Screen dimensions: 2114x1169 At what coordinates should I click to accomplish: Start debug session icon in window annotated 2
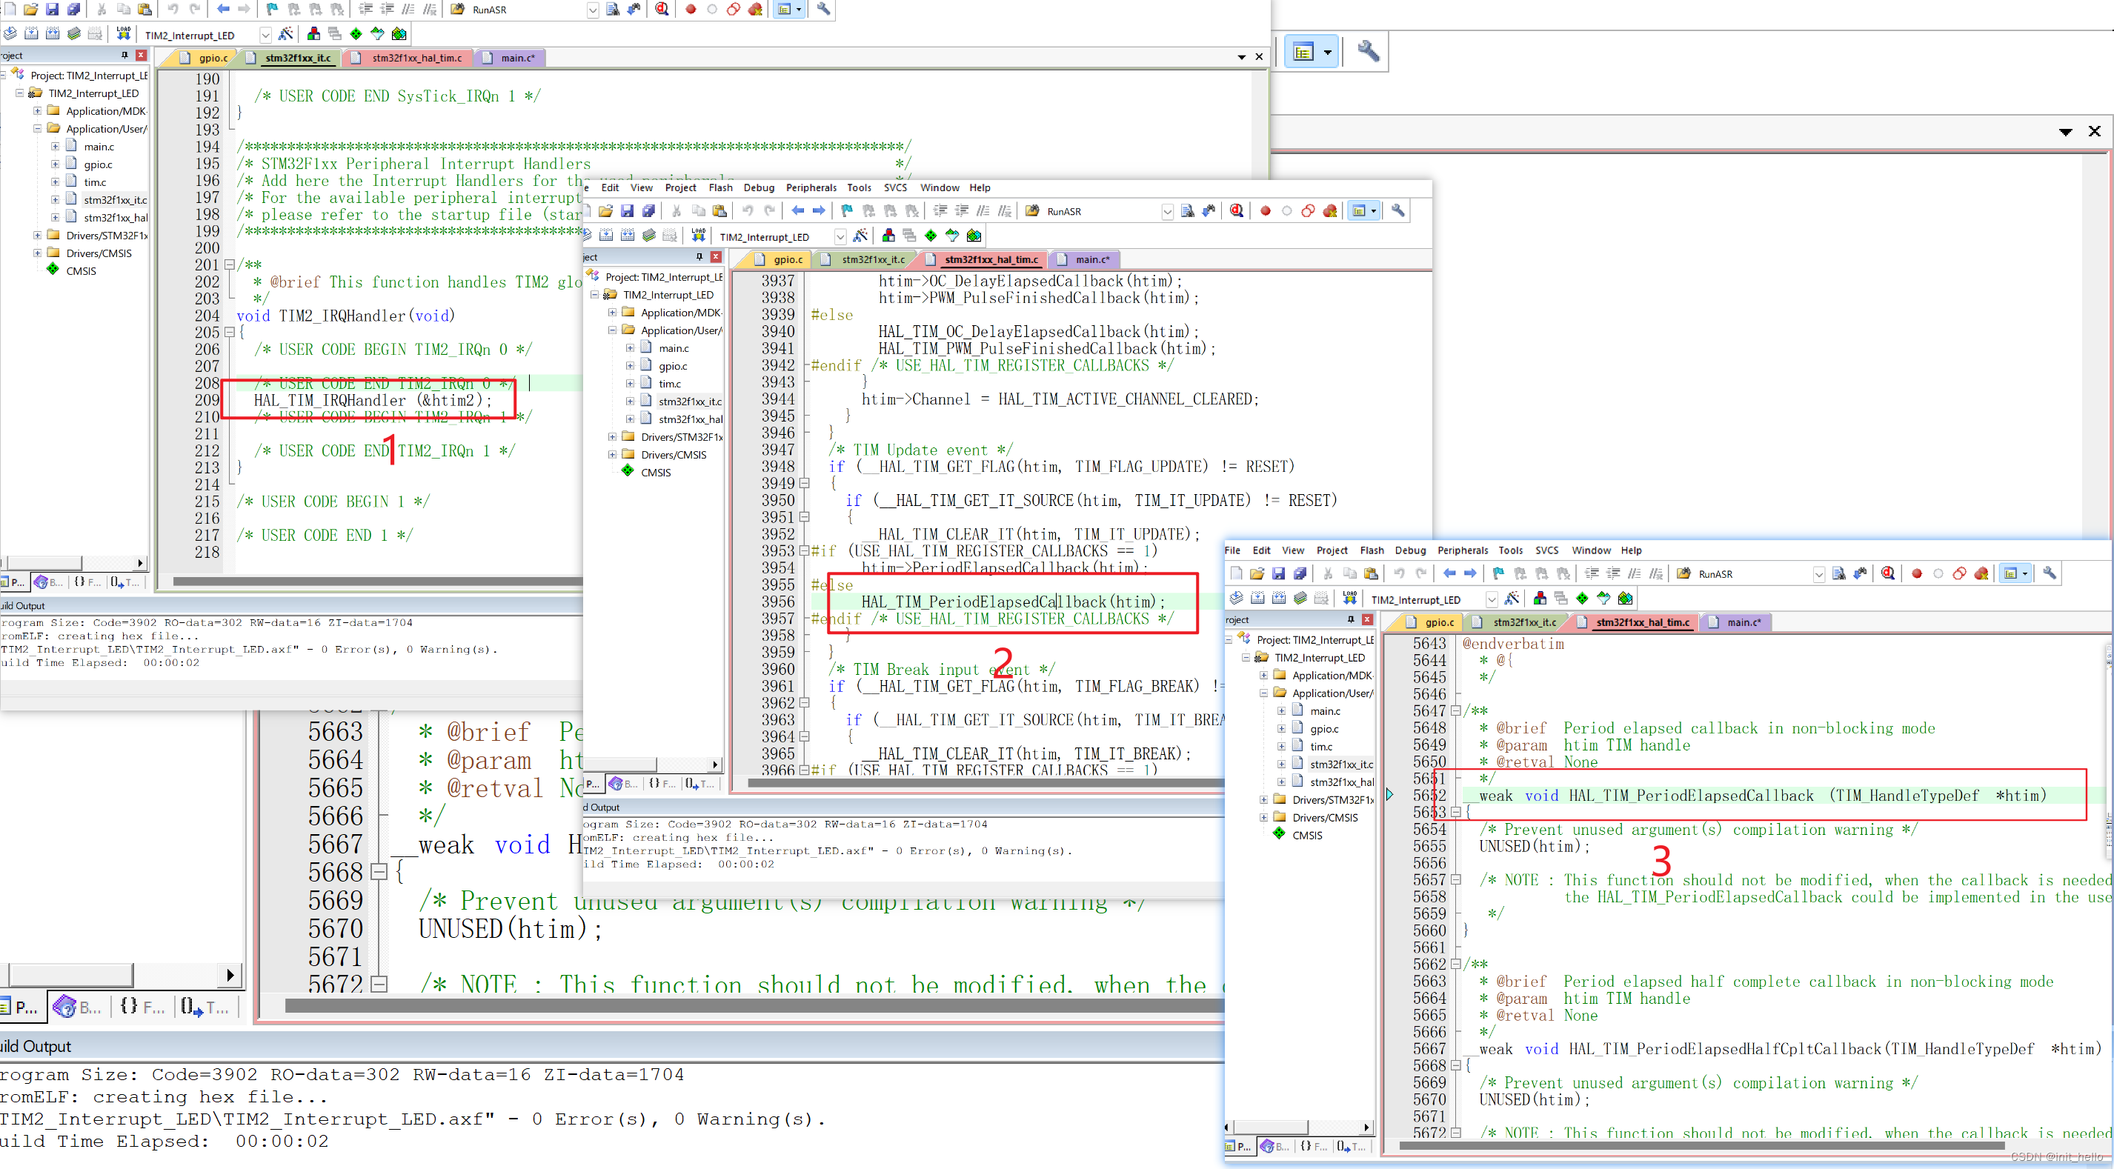pyautogui.click(x=1237, y=211)
